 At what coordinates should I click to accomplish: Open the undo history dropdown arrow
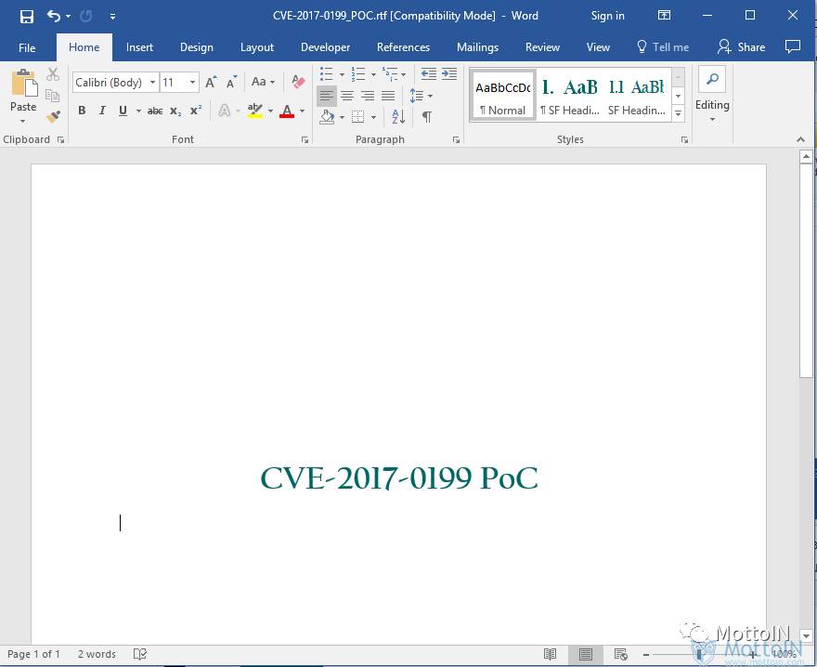point(69,16)
